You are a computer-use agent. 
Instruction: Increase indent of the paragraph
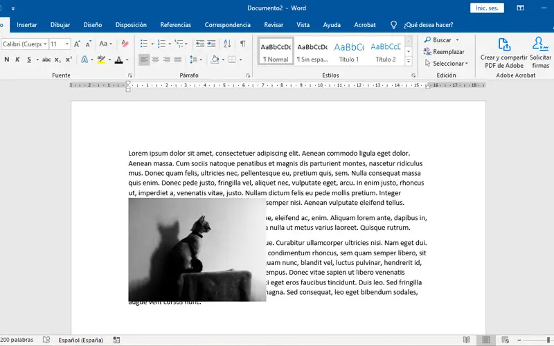click(x=211, y=44)
